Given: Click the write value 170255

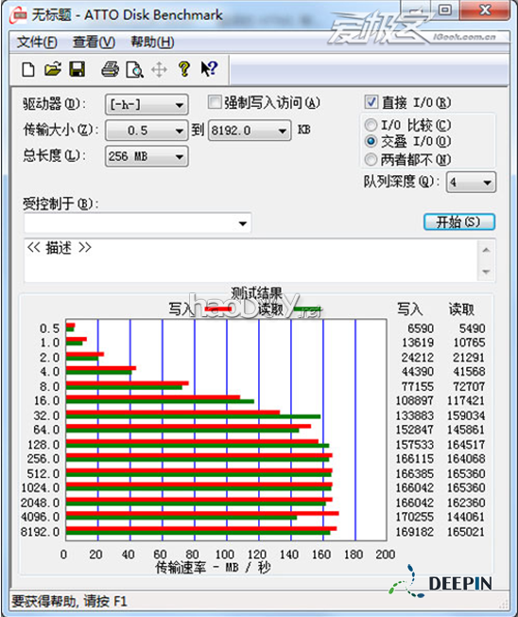Looking at the screenshot, I should 415,517.
